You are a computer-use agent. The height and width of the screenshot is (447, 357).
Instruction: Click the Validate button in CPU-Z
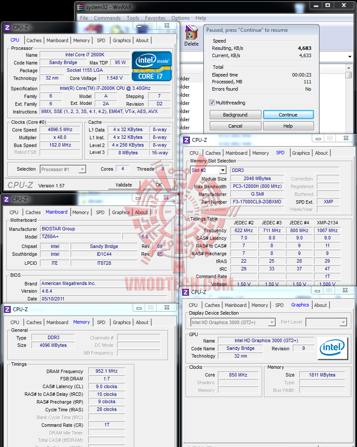124,185
